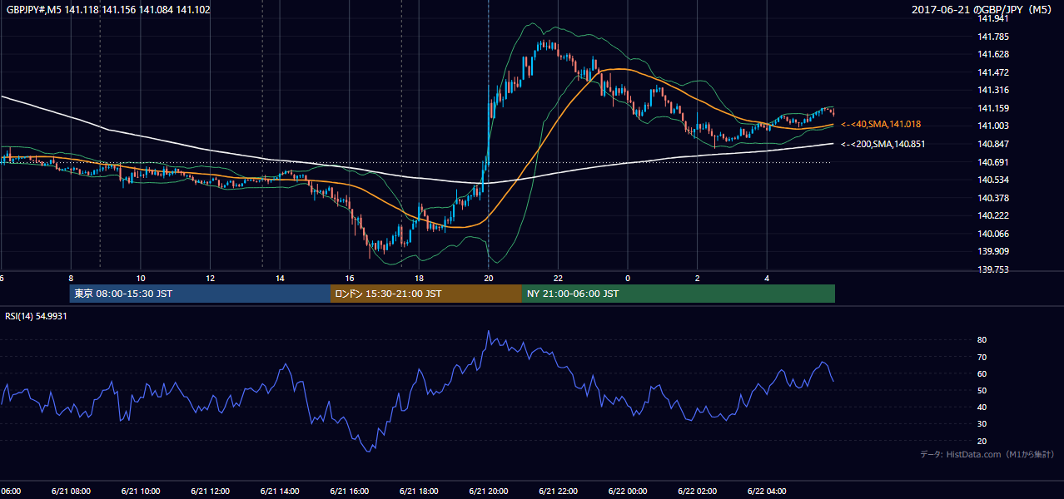Click the 141.316 price axis label

(993, 90)
